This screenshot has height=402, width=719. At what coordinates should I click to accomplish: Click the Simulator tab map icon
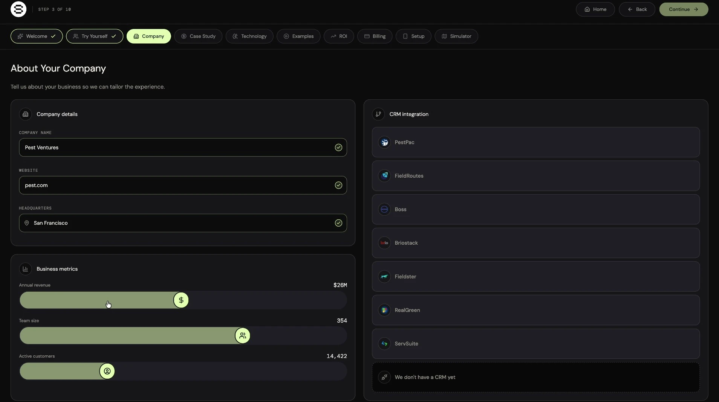click(x=444, y=36)
